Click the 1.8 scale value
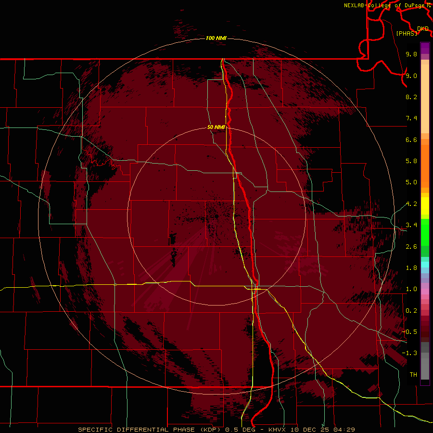The image size is (433, 433). (411, 268)
